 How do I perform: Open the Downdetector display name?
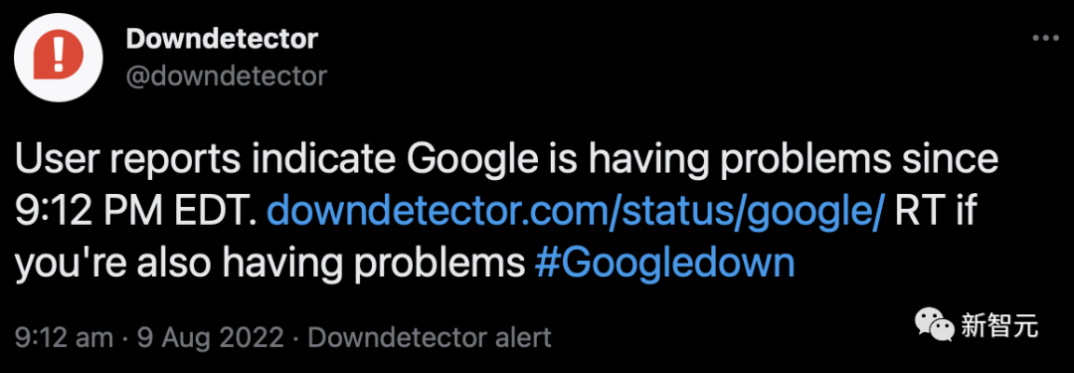point(222,39)
